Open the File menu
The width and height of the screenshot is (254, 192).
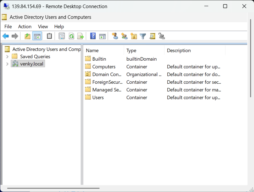[x=8, y=27]
